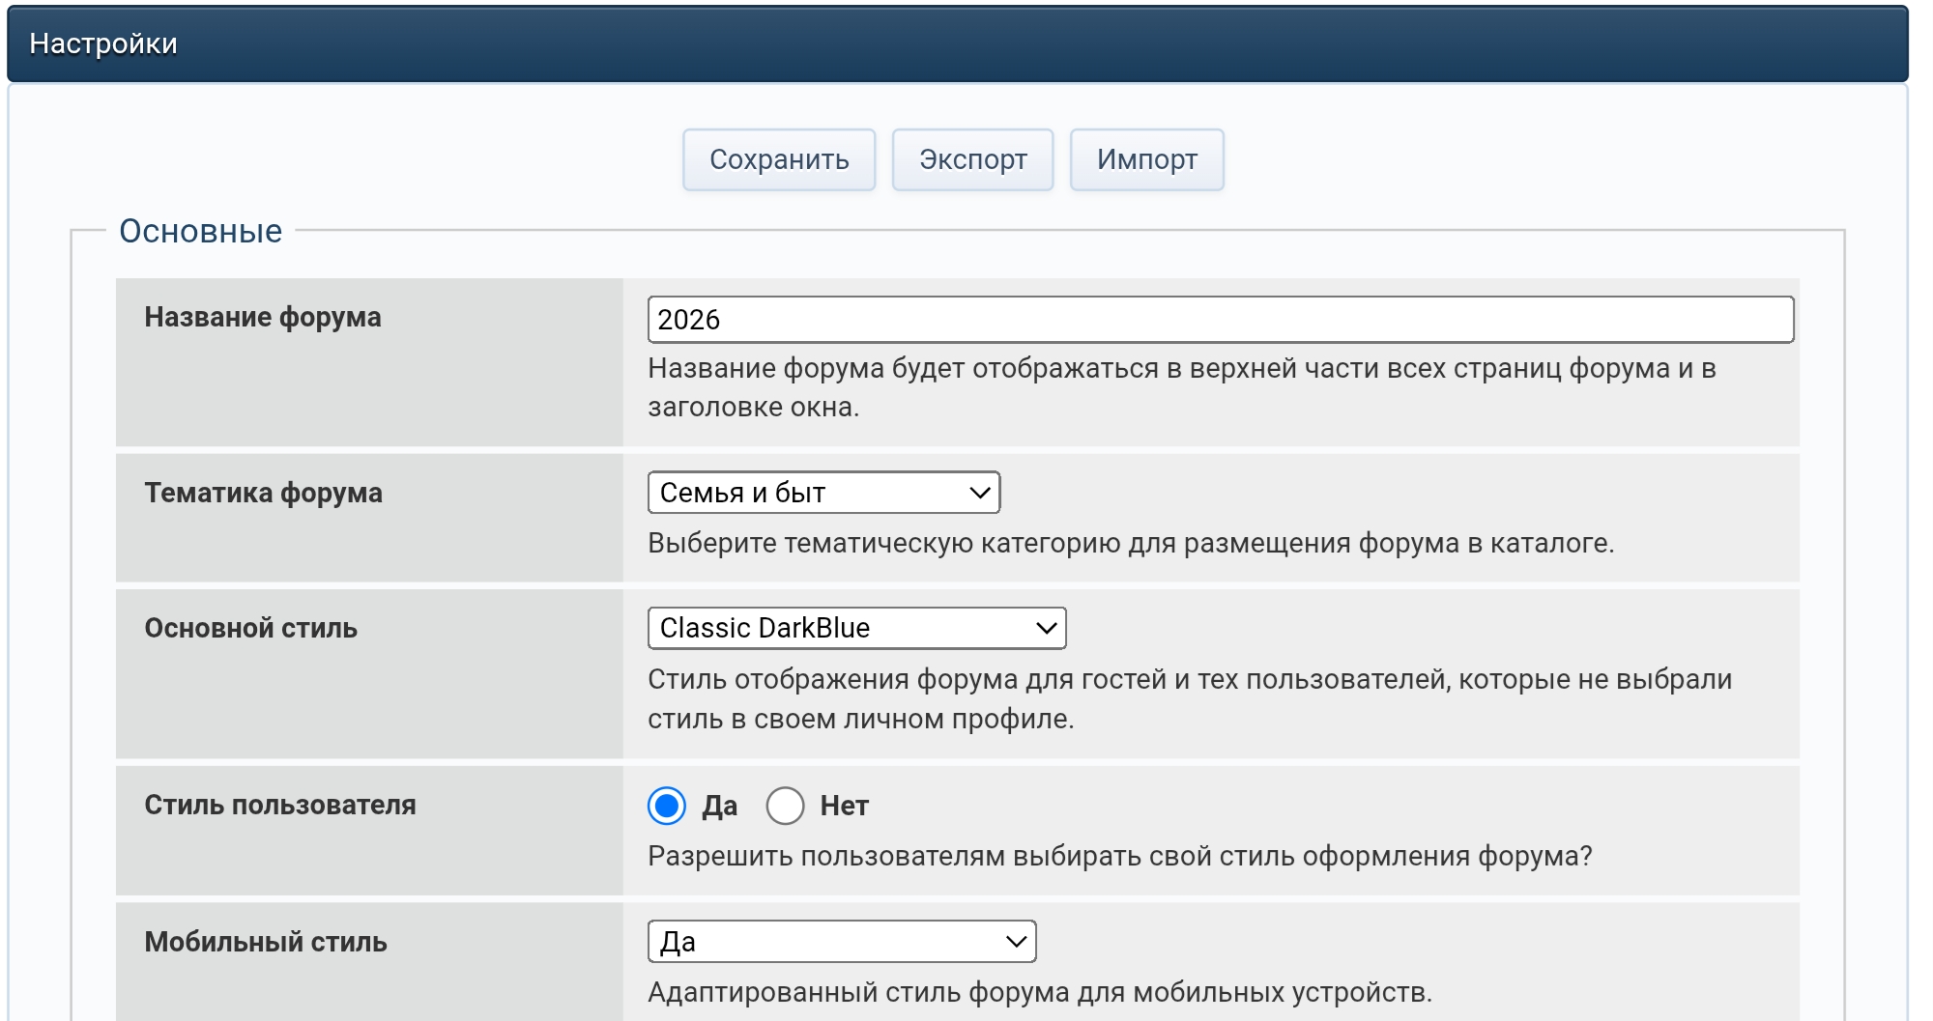This screenshot has height=1021, width=1933.
Task: Click the Мобильный стиль row label
Action: (x=266, y=942)
